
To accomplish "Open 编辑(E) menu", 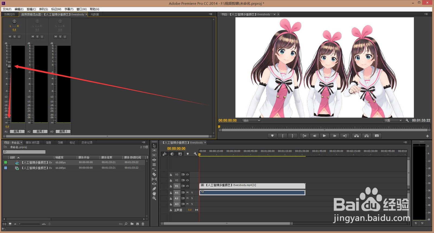I will click(x=19, y=9).
